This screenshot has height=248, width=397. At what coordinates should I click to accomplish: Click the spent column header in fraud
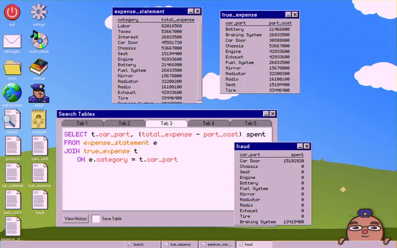coord(297,155)
